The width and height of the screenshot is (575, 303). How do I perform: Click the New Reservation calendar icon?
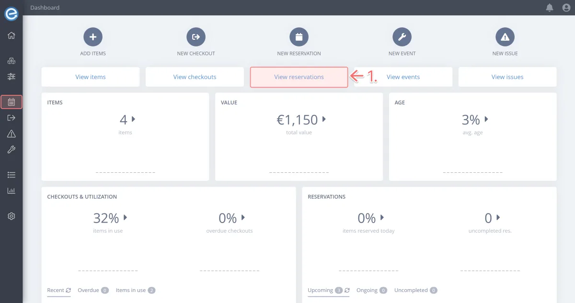tap(299, 37)
